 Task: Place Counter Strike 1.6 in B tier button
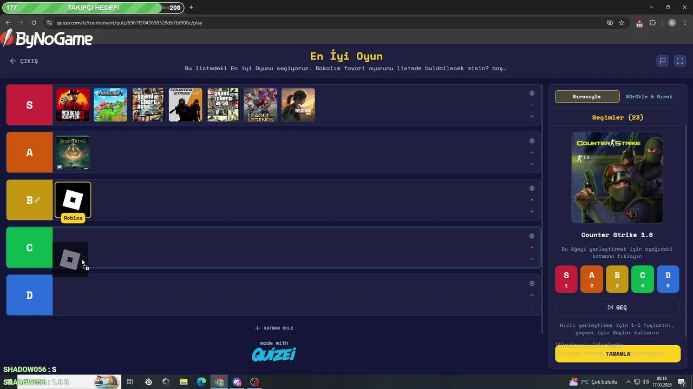(617, 279)
